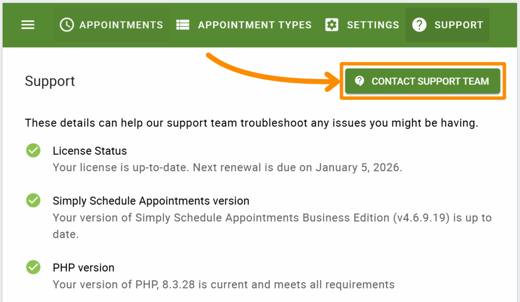Click the Support page title
Screen dimensions: 520x302
(x=50, y=81)
